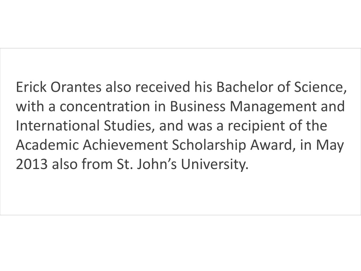Place cursor on the word "Studies,"

129,126
